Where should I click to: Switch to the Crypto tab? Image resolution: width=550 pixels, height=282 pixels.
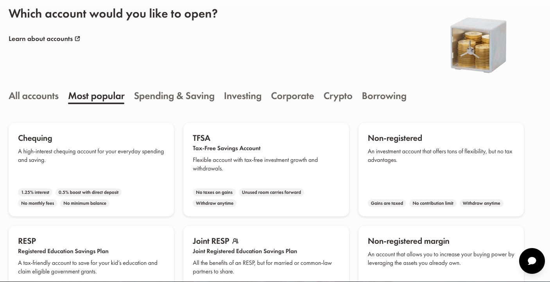[x=338, y=96]
